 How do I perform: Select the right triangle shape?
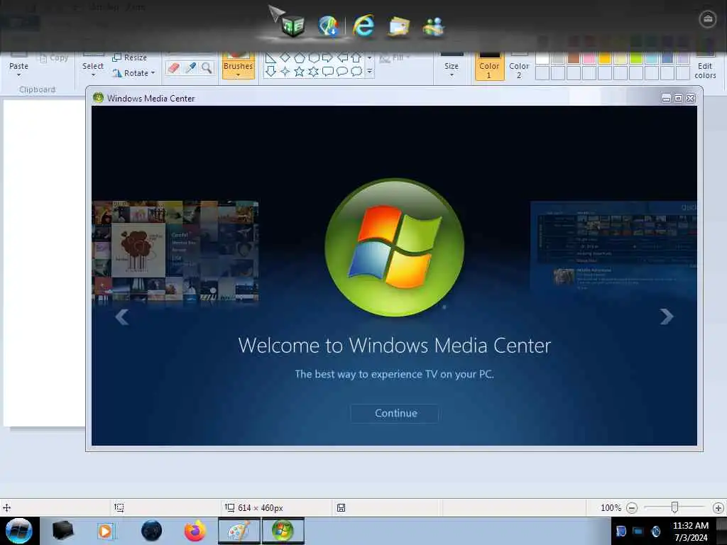(x=270, y=57)
